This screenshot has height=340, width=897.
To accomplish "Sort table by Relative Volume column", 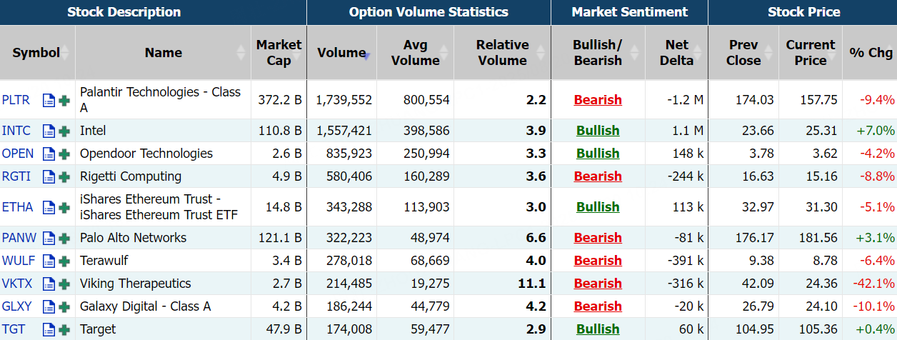I will coord(502,53).
